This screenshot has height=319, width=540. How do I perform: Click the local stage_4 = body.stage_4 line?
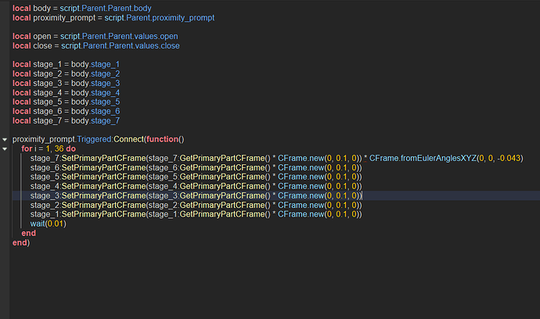(66, 93)
